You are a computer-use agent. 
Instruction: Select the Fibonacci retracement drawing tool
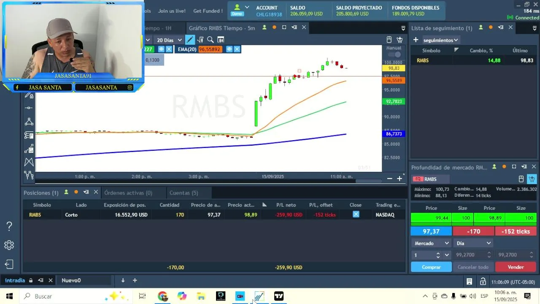click(x=29, y=135)
